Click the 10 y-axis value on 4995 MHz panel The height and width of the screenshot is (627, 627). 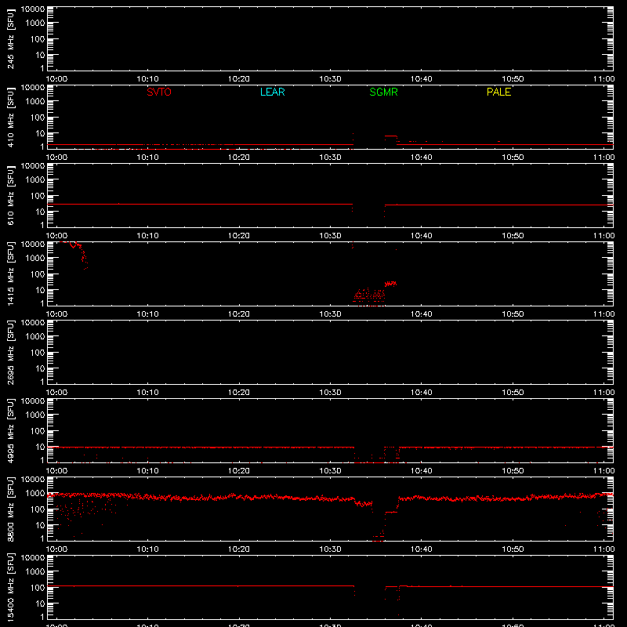(x=41, y=447)
